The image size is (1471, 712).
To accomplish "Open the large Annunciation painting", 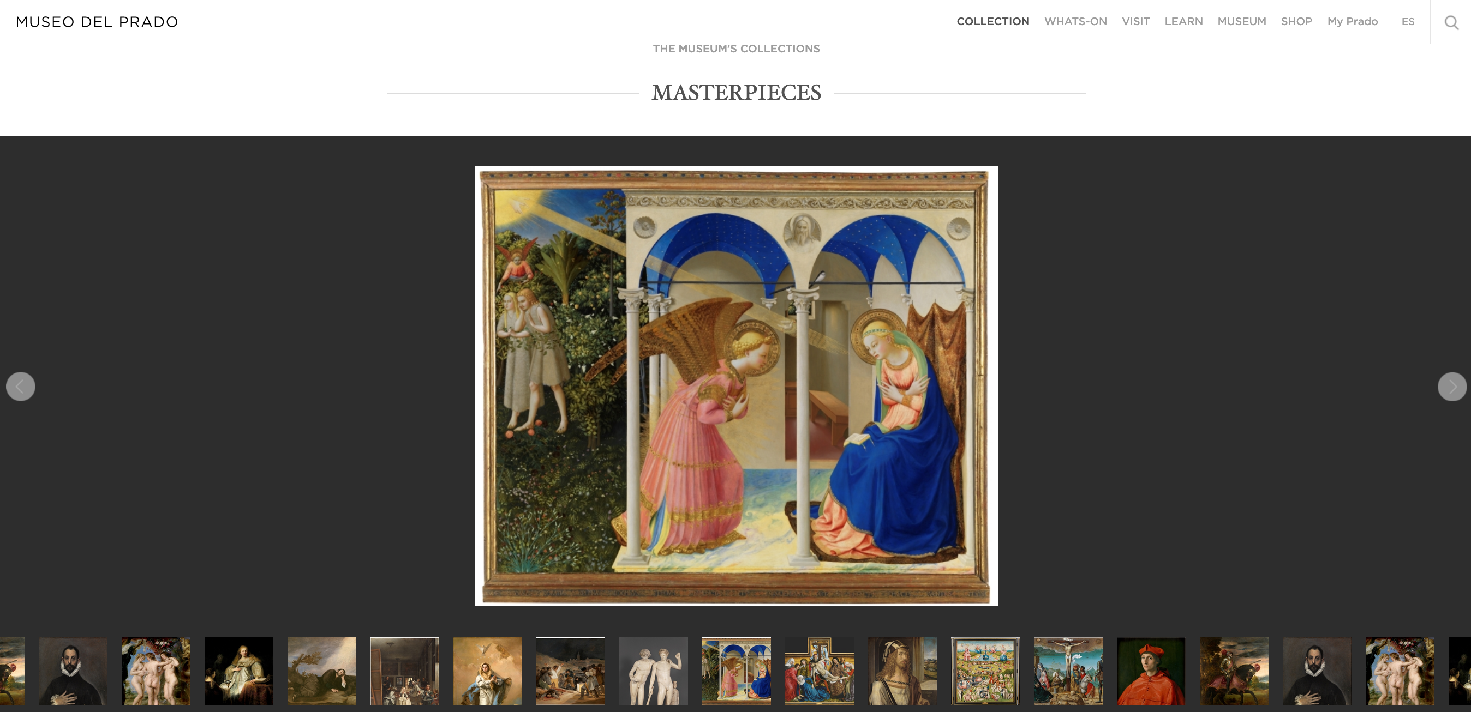I will tap(736, 386).
